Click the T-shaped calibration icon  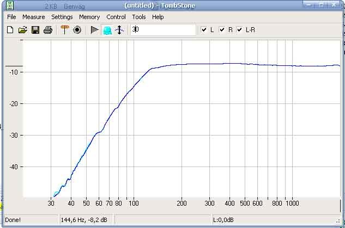65,30
